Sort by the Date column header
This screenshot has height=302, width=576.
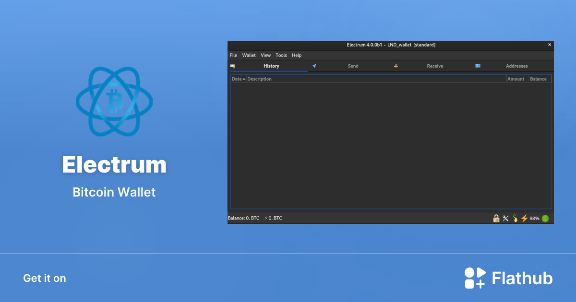click(239, 79)
